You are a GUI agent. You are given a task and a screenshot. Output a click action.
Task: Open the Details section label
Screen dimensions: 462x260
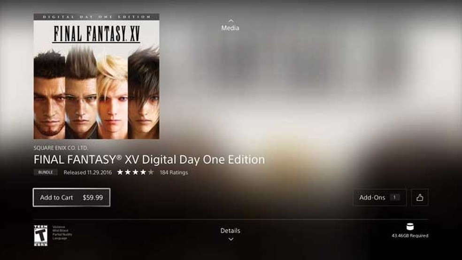click(x=230, y=230)
